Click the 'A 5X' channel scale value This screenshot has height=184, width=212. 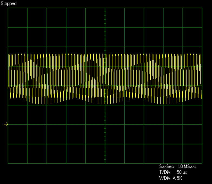click(177, 178)
